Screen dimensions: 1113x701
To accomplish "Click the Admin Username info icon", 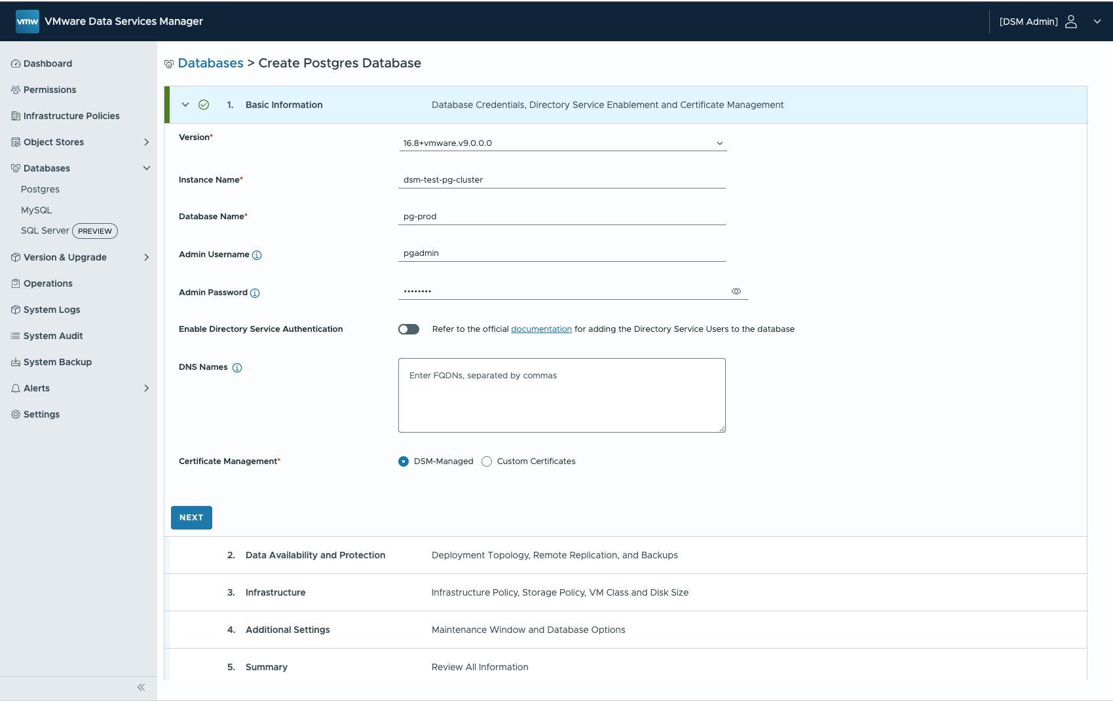I will coord(257,255).
